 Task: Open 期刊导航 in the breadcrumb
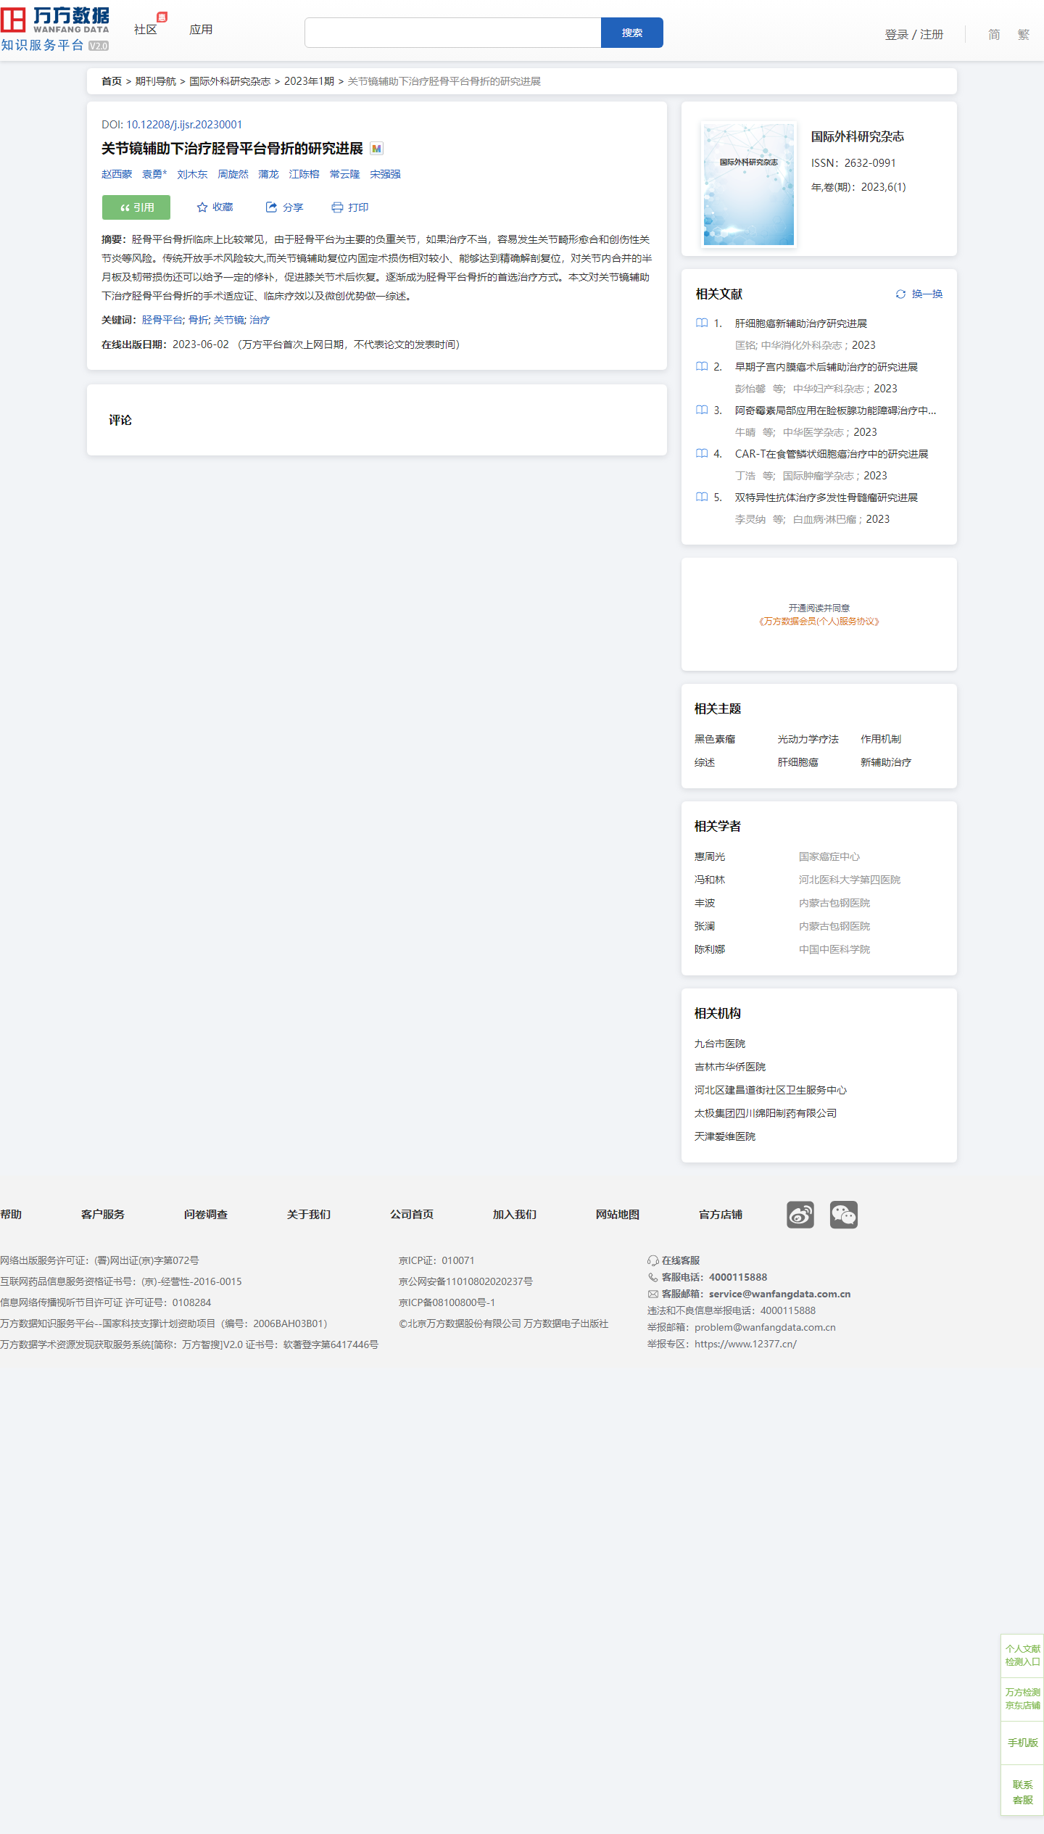155,81
